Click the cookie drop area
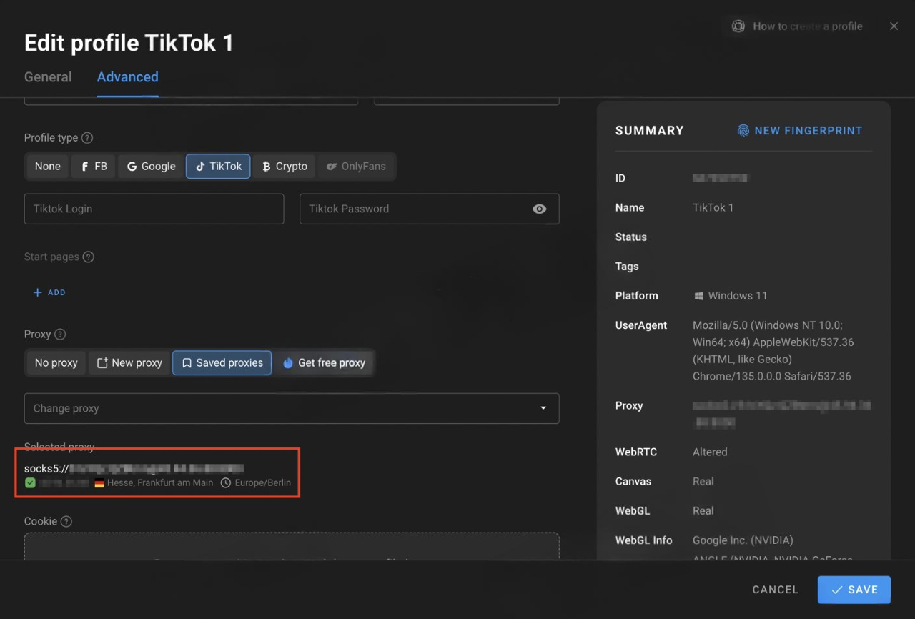The image size is (915, 619). (292, 546)
